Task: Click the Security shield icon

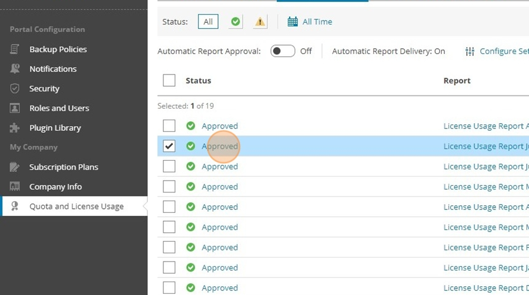Action: [15, 89]
